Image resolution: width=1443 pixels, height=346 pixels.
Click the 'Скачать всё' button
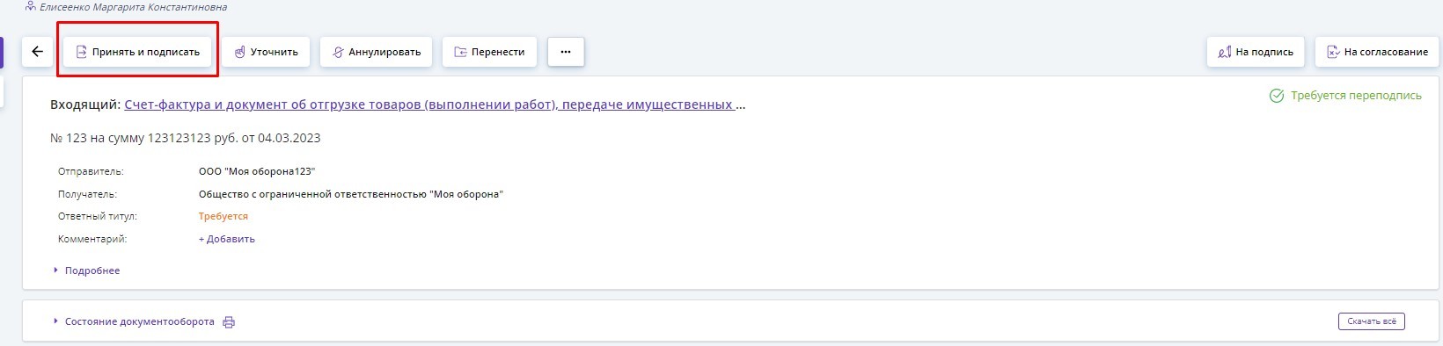point(1372,321)
